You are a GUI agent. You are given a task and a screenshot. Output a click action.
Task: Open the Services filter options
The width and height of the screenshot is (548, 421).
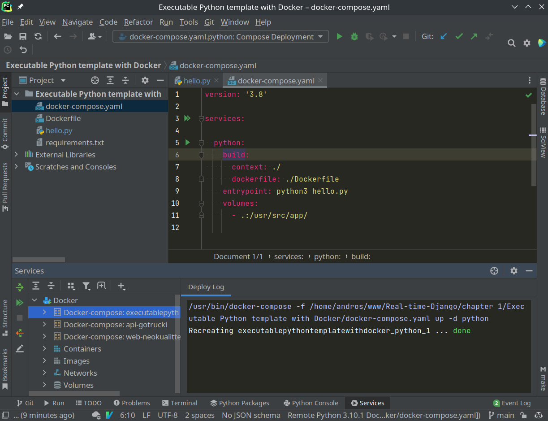click(x=86, y=286)
